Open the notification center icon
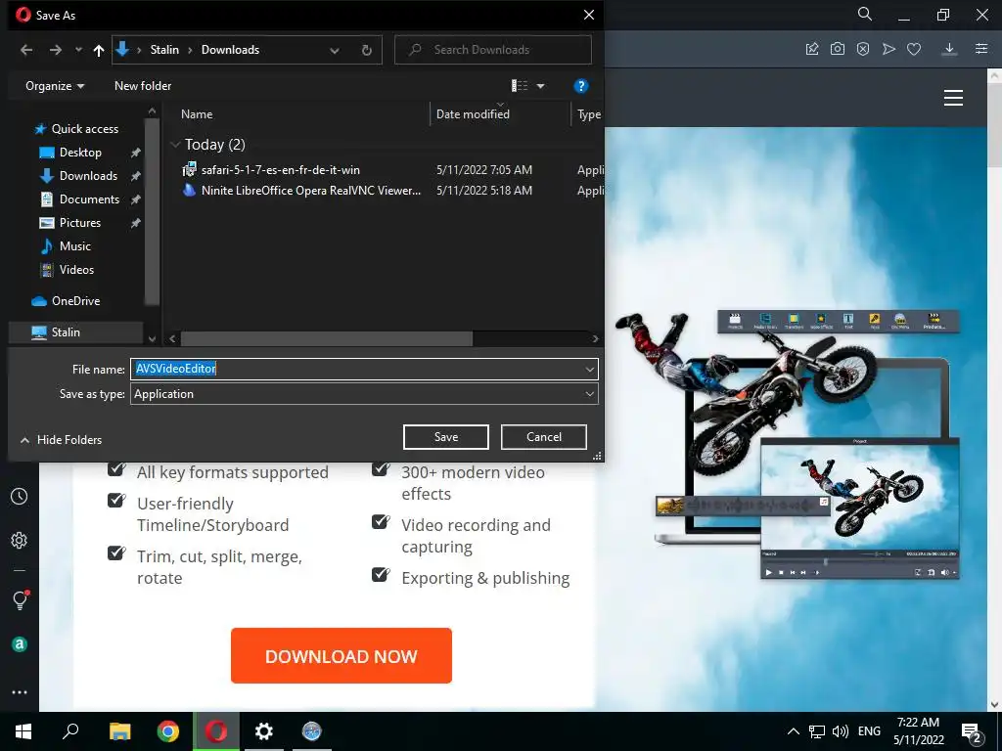 972,732
